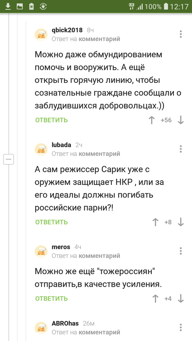
Task: Downvote the comment by meros
Action: click(180, 299)
